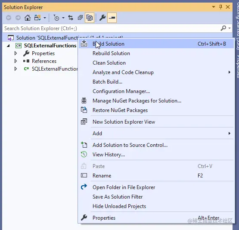This screenshot has width=239, height=230.
Task: Select the Properties tree item
Action: (x=43, y=53)
